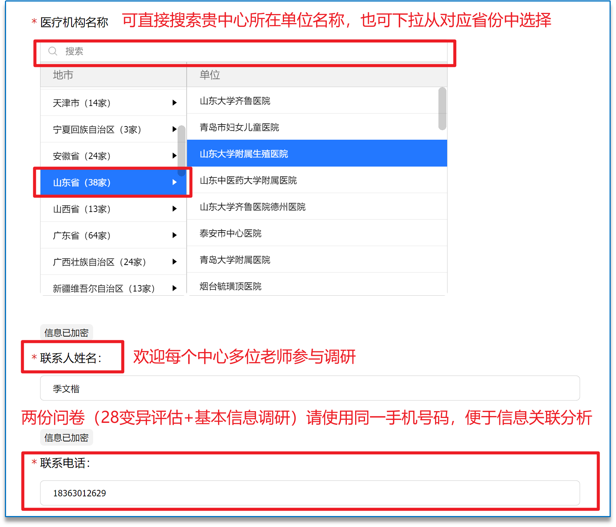Click arrow beside 广西壮族自治区 (24家)
616x527 pixels.
pyautogui.click(x=174, y=262)
